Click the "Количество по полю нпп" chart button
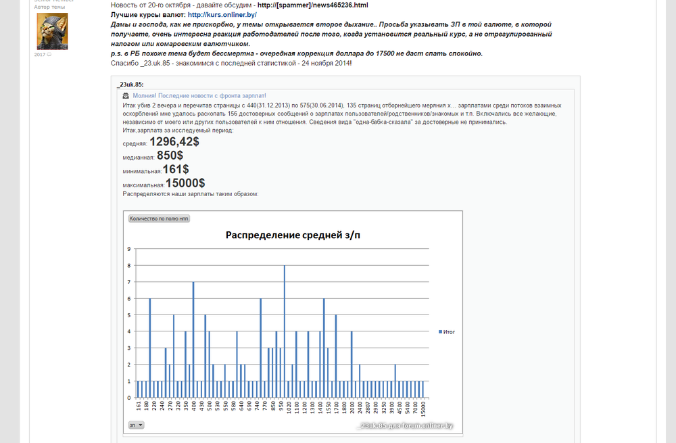The image size is (676, 443). [159, 218]
